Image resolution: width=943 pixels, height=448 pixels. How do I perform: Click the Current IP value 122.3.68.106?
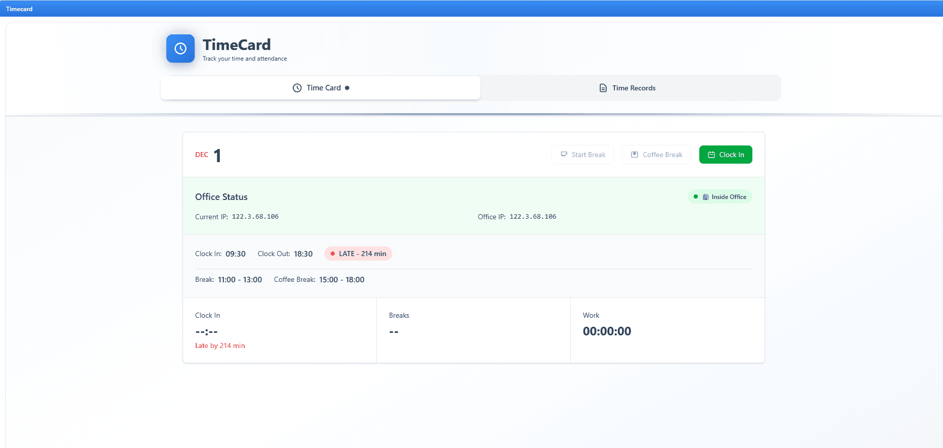255,217
